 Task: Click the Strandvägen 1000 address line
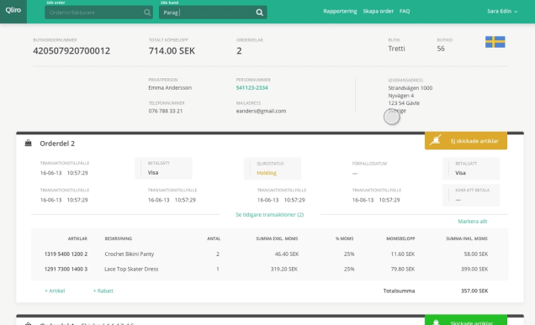[x=411, y=88]
